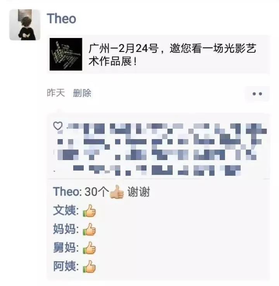Tap the thumbs-up emoji posted by 妈妈
This screenshot has height=286, width=279.
pyautogui.click(x=90, y=229)
